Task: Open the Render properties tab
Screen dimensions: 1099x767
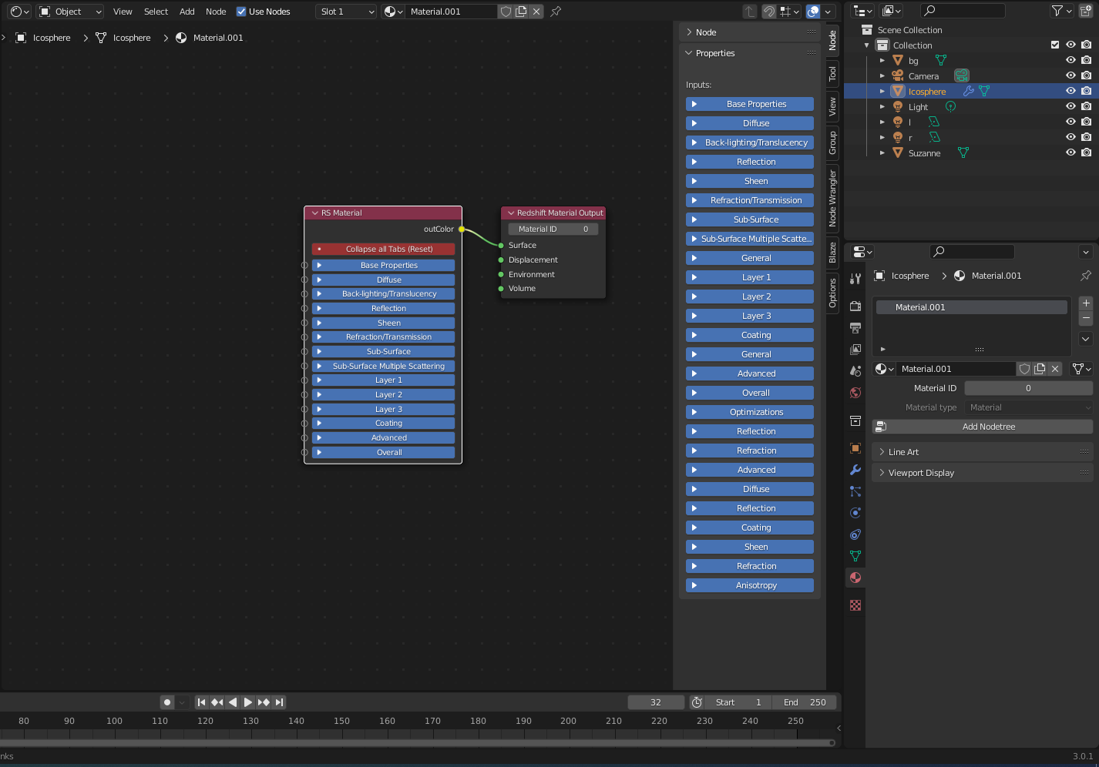Action: coord(855,306)
